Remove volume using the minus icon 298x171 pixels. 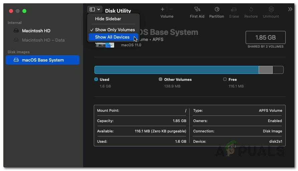[x=171, y=9]
